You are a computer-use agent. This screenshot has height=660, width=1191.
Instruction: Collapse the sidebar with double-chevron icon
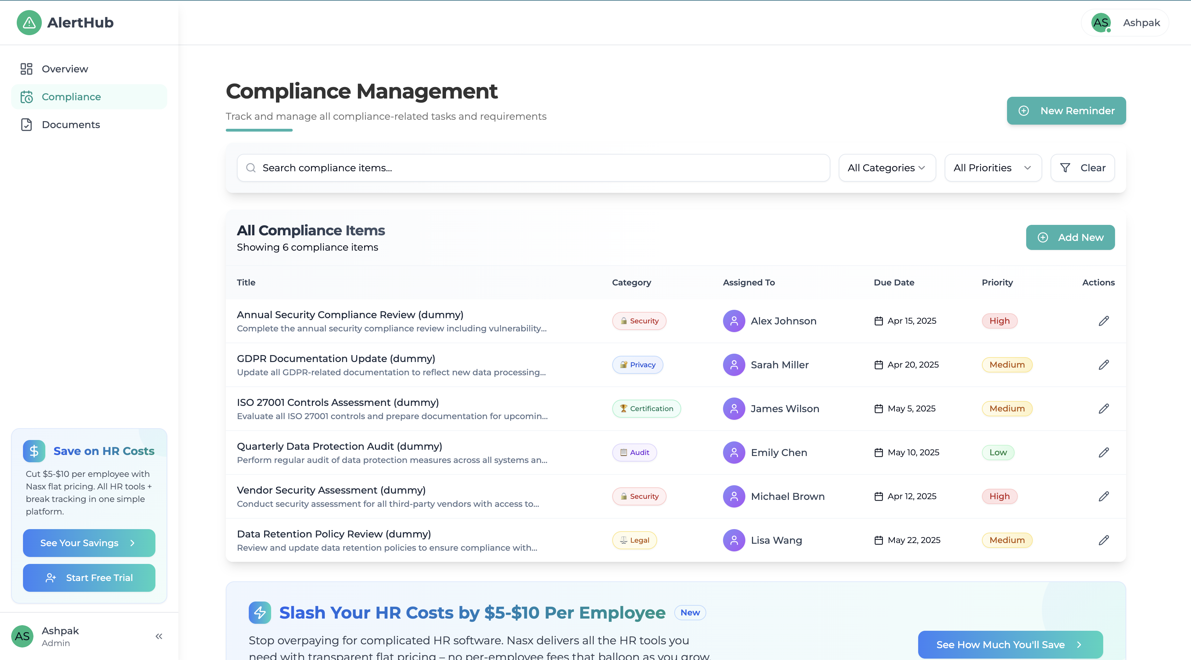pyautogui.click(x=159, y=636)
